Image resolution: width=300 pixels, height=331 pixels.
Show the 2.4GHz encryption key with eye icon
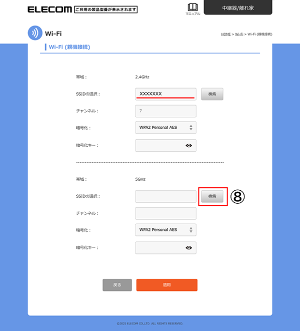pyautogui.click(x=189, y=145)
